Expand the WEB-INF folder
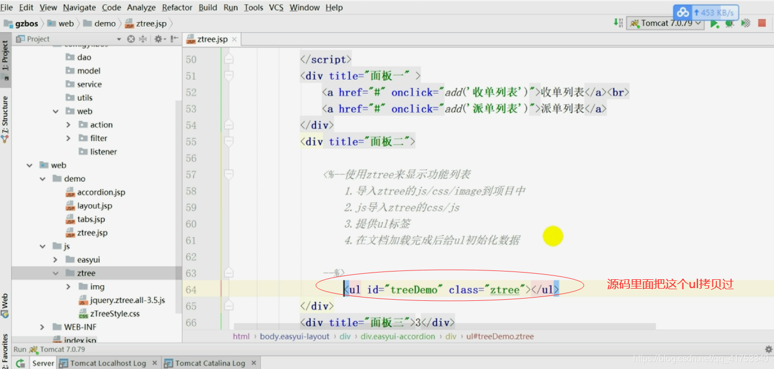Viewport: 774px width, 369px height. (x=43, y=327)
